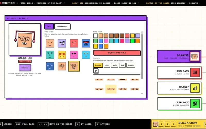Click the L key icon for My Label
The height and width of the screenshot is (129, 206).
[78, 124]
